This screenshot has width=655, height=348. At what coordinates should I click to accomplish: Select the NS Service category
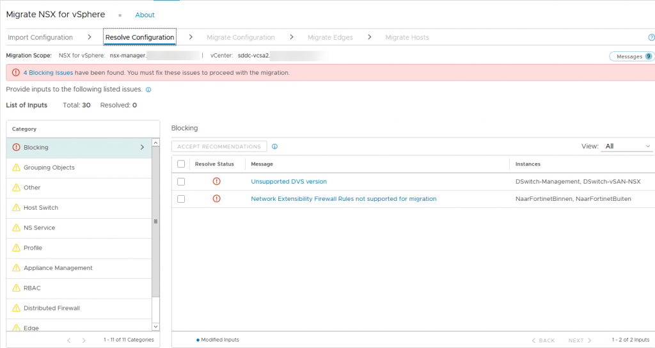[79, 228]
